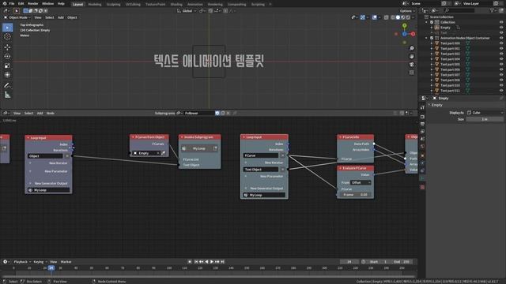Screen dimensions: 506x284
Task: Open the Help menu
Action: (61, 3)
